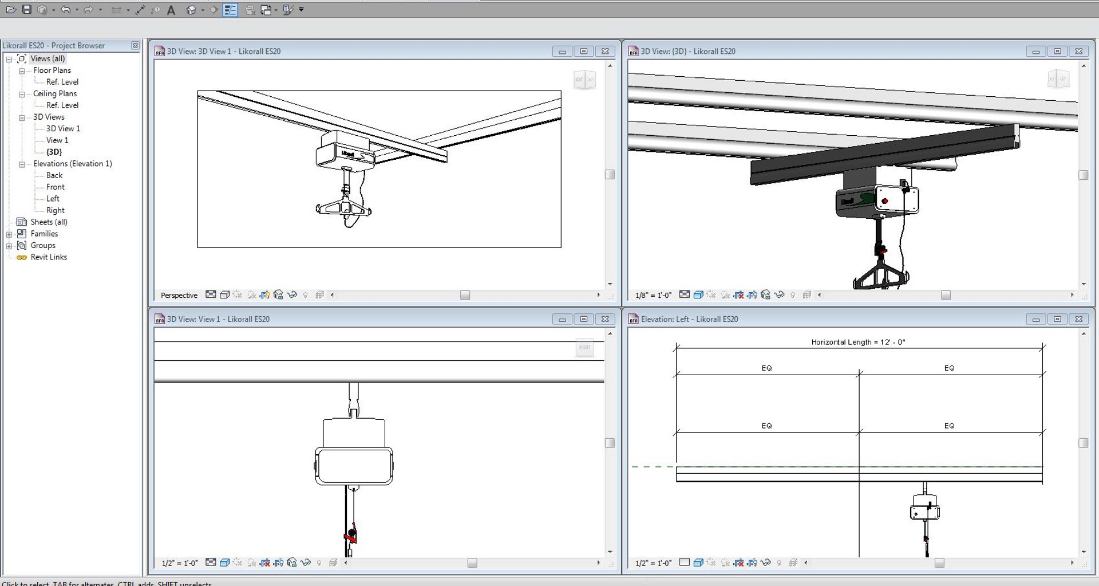Select Revit Links in Project Browser
Screen dimensions: 1099x586
49,257
